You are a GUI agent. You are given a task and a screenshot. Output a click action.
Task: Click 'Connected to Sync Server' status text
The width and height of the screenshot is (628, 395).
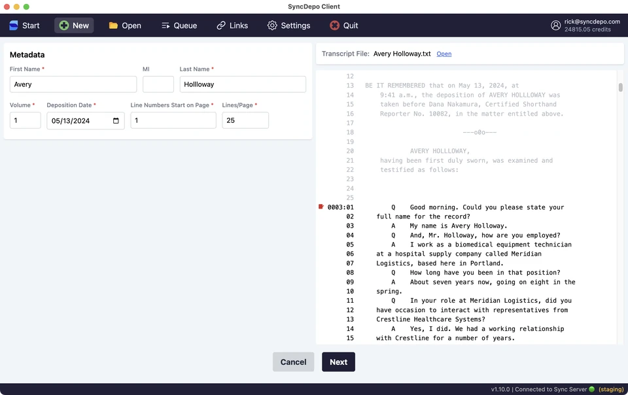551,389
